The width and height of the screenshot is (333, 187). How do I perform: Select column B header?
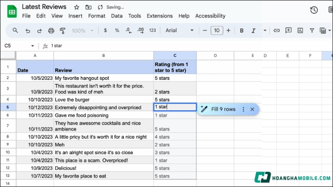point(104,56)
